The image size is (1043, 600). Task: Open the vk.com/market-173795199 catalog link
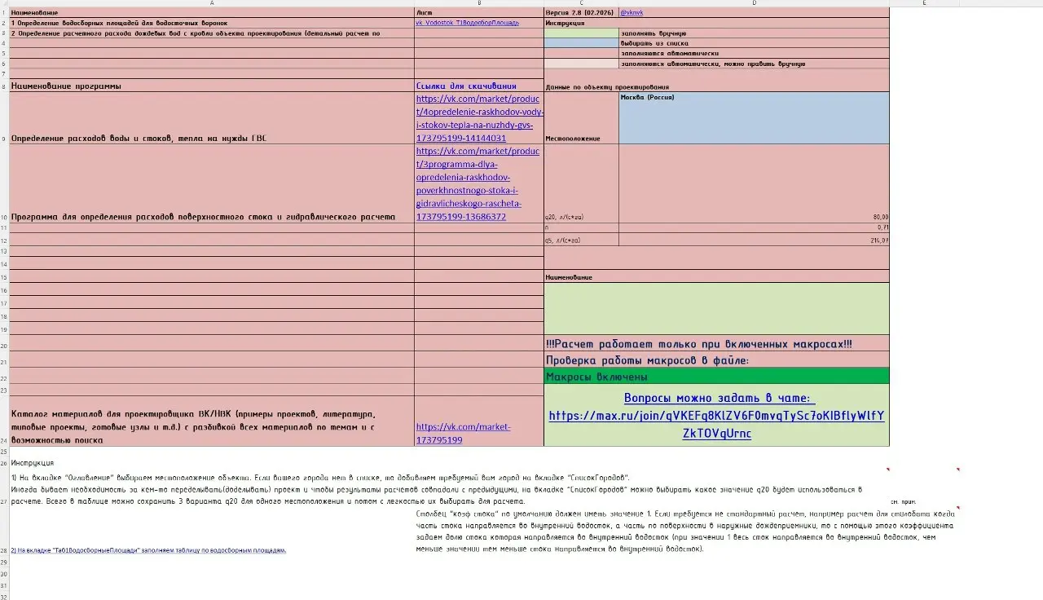(463, 433)
